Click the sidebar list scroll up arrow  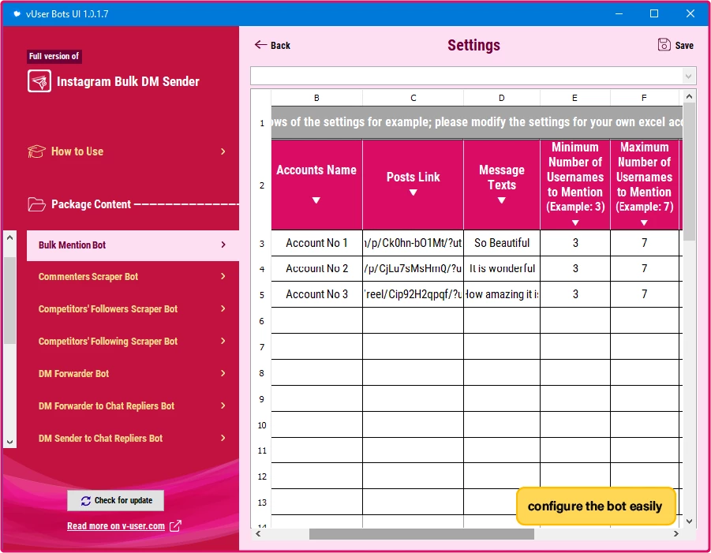[9, 237]
